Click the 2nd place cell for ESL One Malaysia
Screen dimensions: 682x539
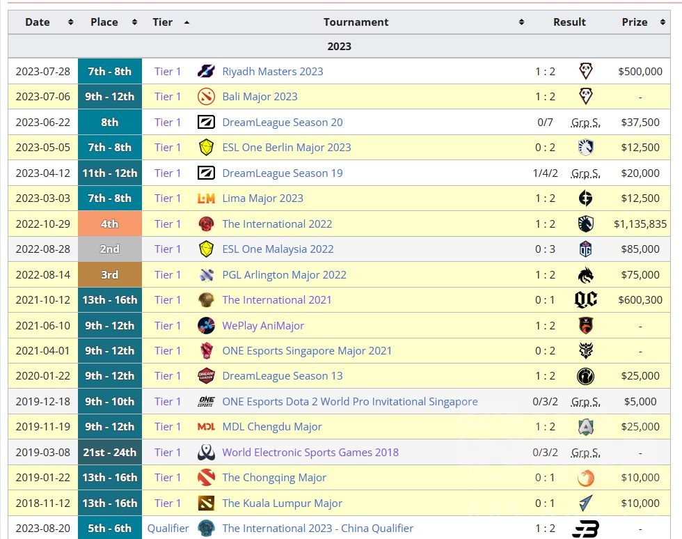(110, 249)
